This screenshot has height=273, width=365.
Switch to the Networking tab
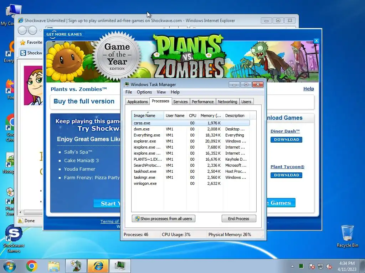(x=227, y=102)
